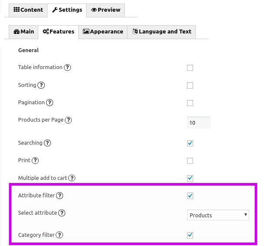
Task: Click the Print help question mark
Action: pyautogui.click(x=35, y=160)
